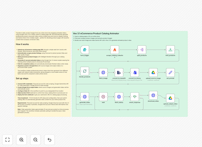Click the output connector of form_trigger
Screen dimensions: 202x147
89,50
